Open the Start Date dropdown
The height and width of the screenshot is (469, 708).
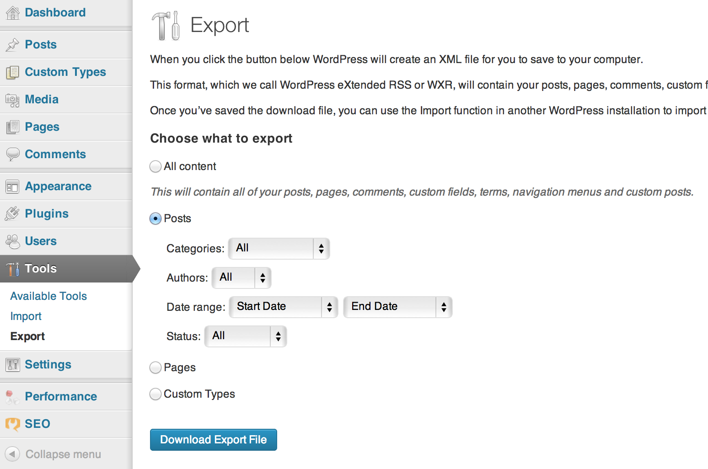(283, 307)
